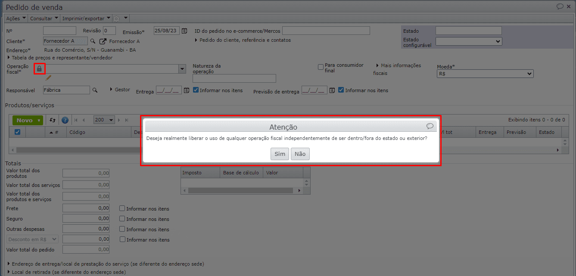Open the Ações menu

pos(16,19)
